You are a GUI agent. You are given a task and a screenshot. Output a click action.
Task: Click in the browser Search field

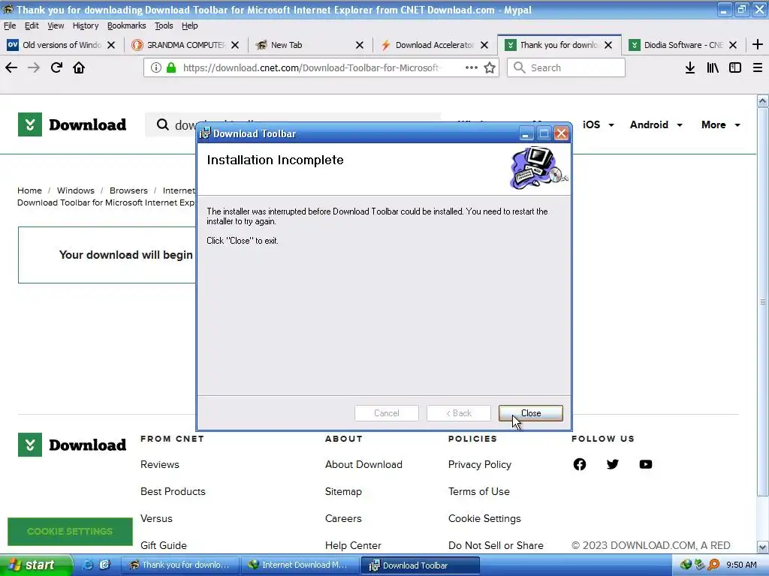coord(566,67)
